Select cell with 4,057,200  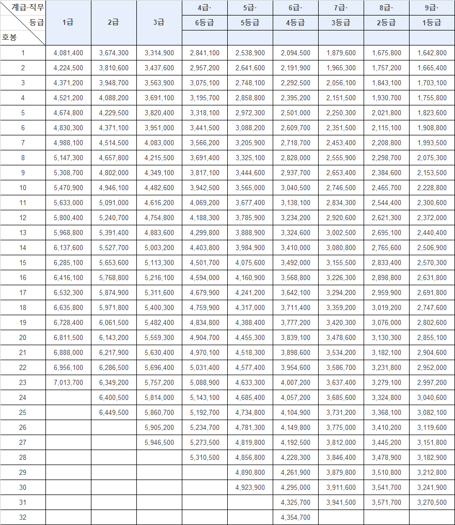pos(296,398)
